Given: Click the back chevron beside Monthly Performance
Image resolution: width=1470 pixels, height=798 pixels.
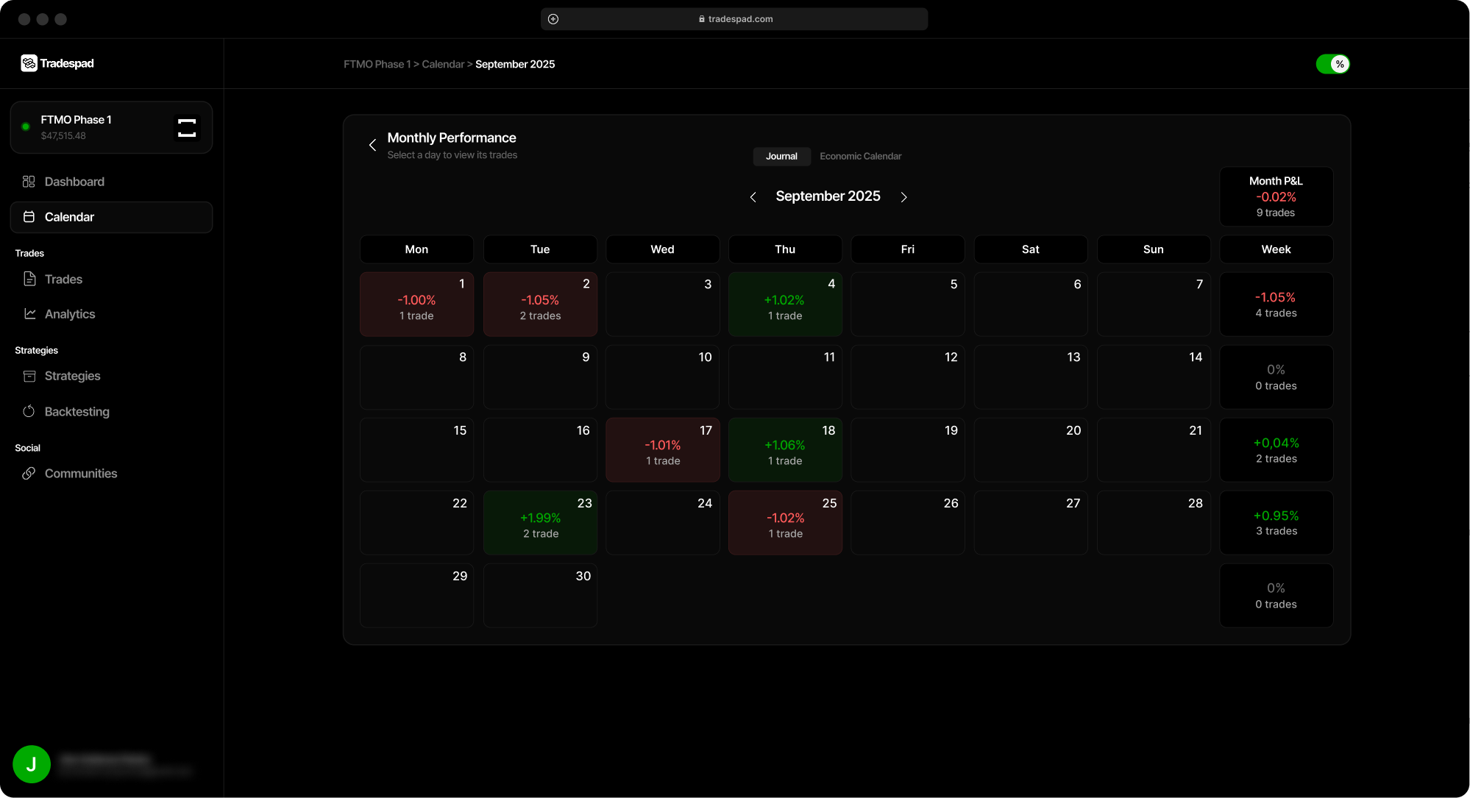Looking at the screenshot, I should coord(373,145).
